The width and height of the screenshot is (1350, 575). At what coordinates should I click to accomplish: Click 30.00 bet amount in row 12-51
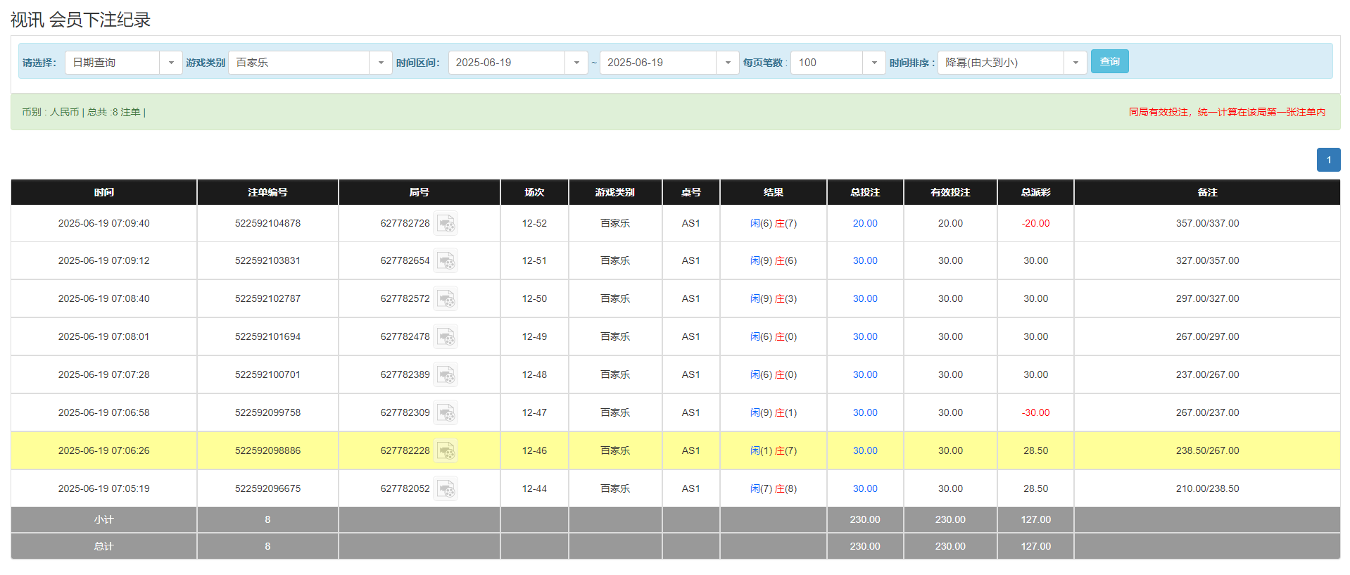865,261
